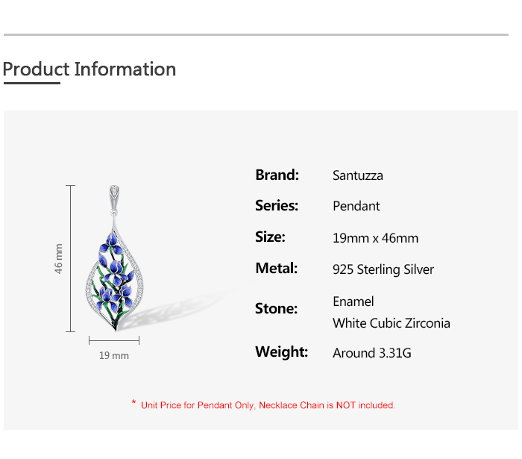Click the 19 mm width dimension label
The height and width of the screenshot is (459, 522).
(114, 356)
